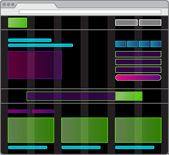Click the pink gradient pill button

(138, 78)
